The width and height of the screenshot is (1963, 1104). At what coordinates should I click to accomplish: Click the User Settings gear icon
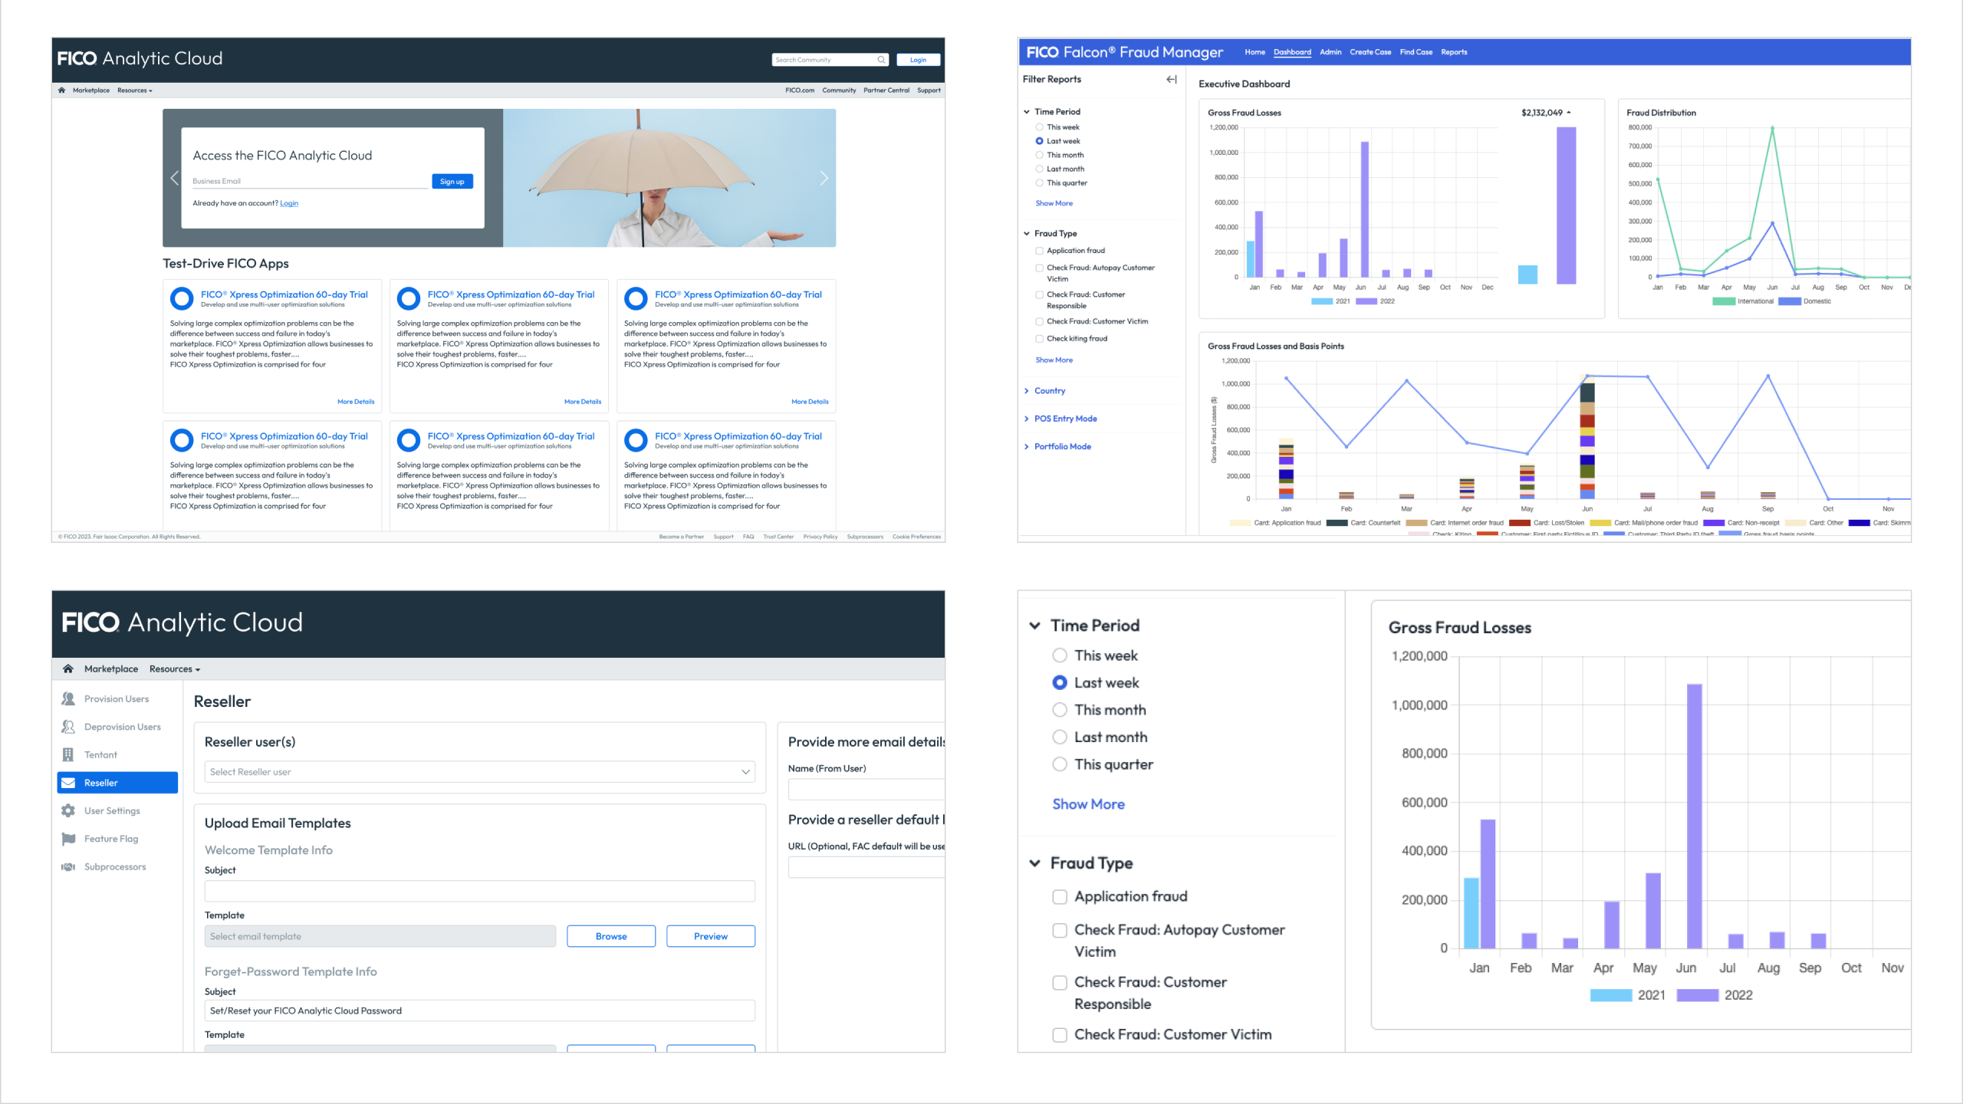tap(68, 810)
